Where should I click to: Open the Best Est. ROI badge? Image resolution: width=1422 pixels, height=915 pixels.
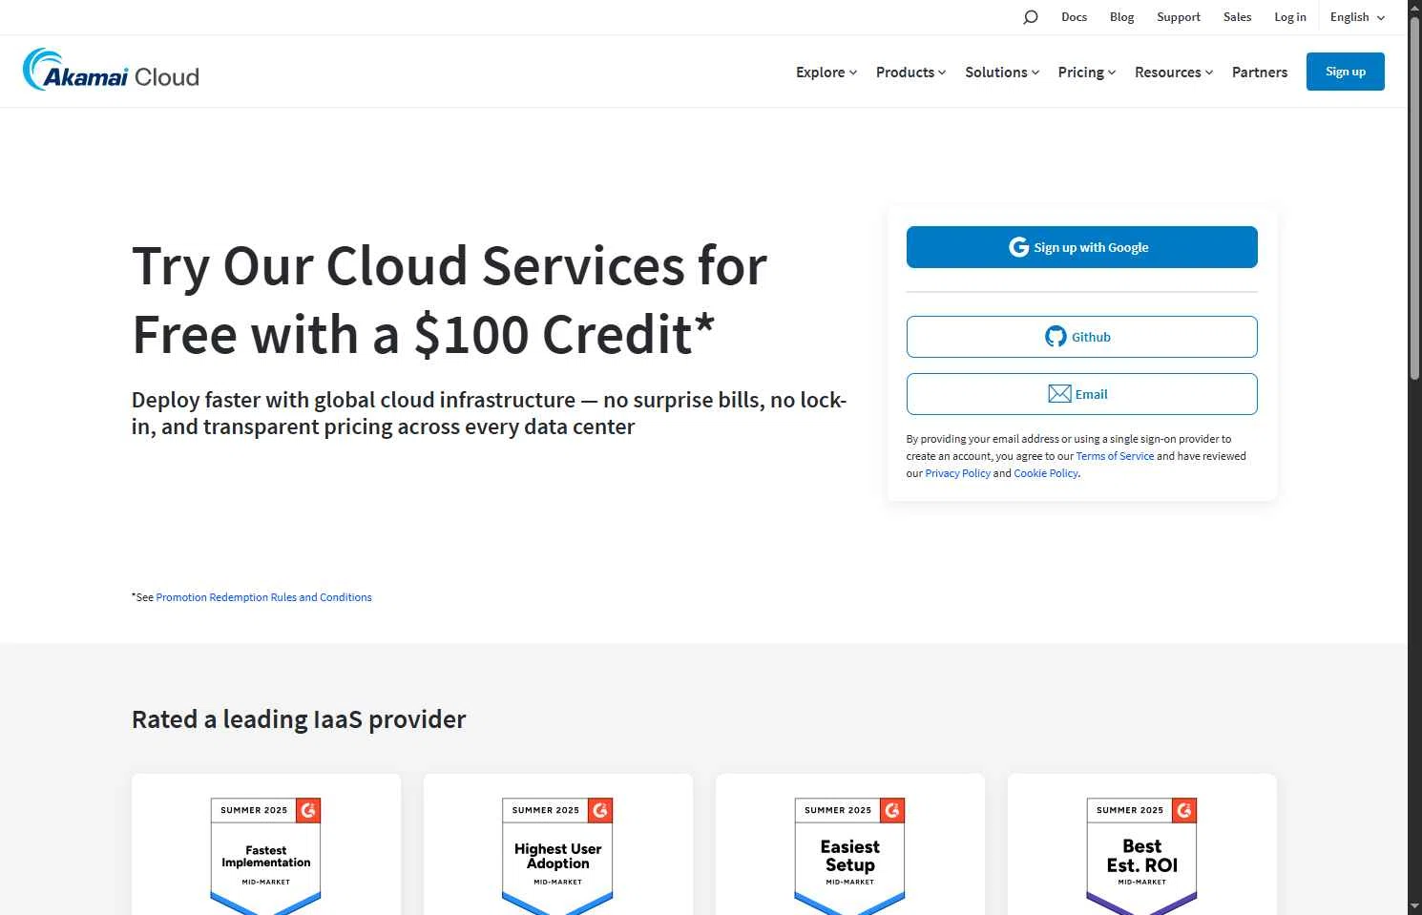tap(1142, 855)
